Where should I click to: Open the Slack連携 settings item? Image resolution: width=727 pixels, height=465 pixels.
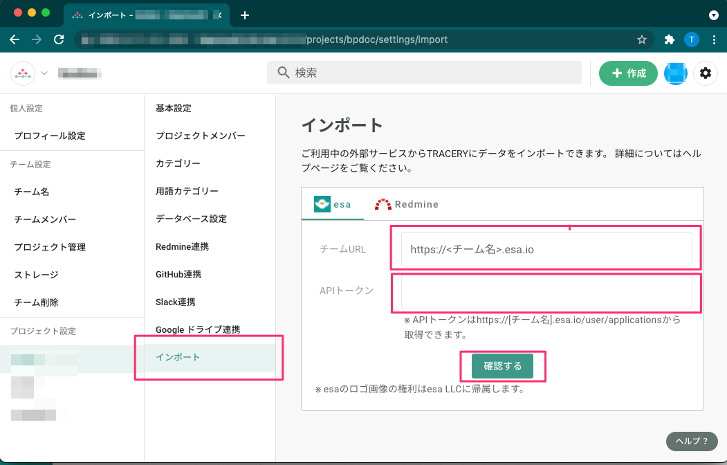point(174,302)
